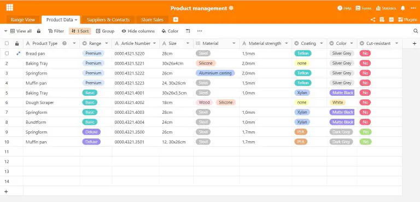Toggle the view lock icon beside View all

click(39, 31)
